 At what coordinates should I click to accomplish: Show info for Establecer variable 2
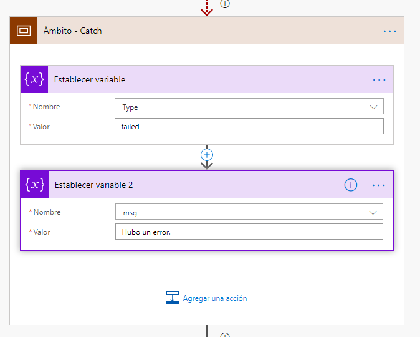(351, 185)
